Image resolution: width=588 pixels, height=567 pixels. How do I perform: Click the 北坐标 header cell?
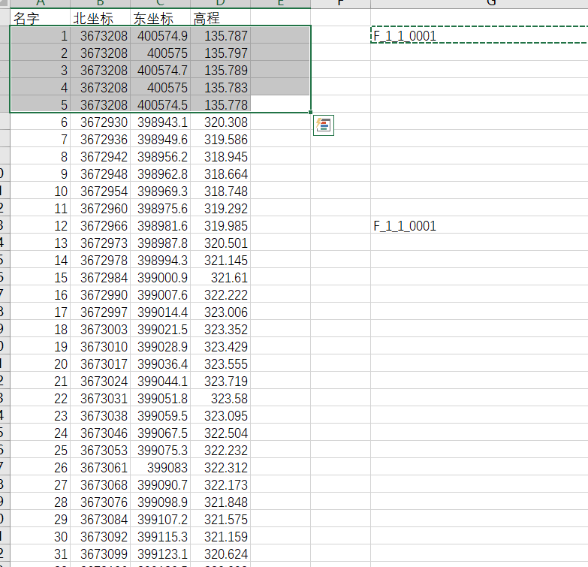[x=100, y=19]
